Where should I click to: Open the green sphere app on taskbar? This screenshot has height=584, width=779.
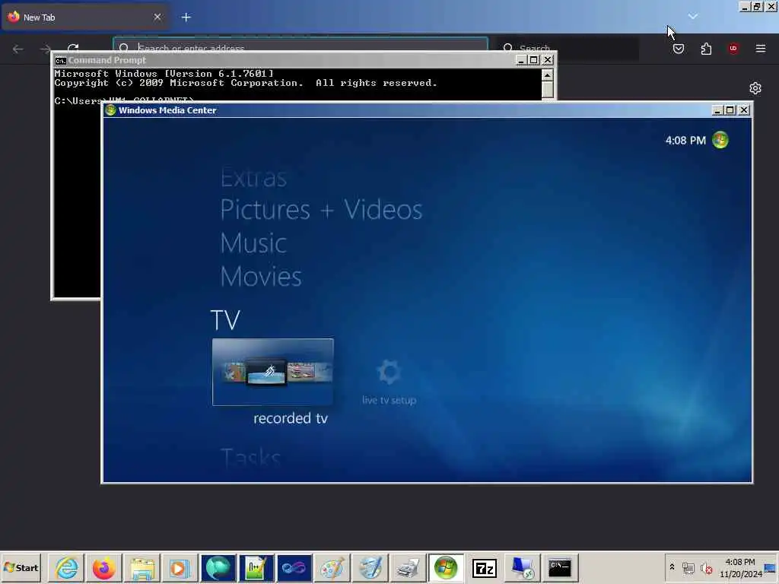click(218, 567)
